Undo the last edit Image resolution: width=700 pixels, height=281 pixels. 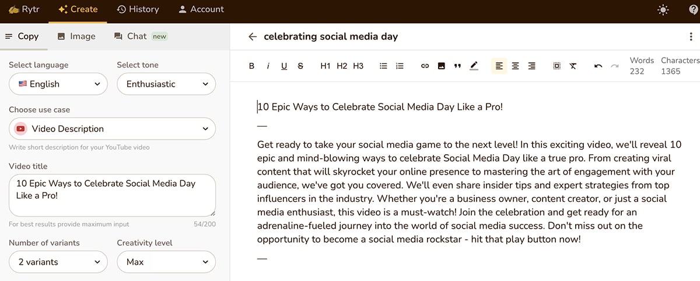[598, 66]
